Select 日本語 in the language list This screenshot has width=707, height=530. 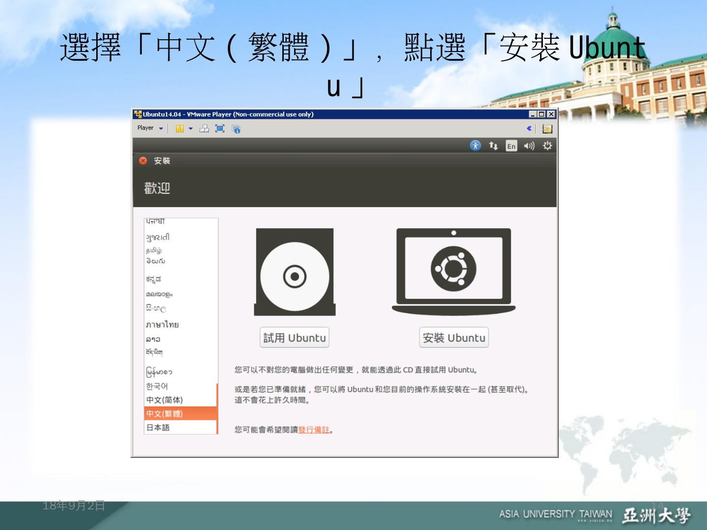click(x=181, y=427)
